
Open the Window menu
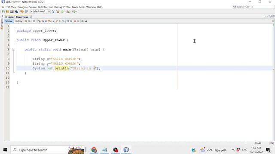(91, 7)
